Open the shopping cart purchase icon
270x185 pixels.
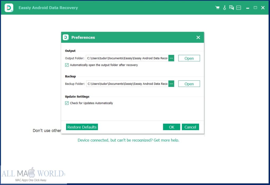point(217,8)
